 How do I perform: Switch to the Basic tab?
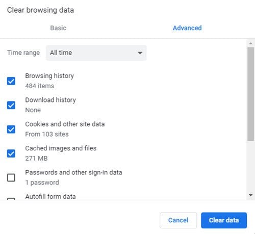(58, 28)
